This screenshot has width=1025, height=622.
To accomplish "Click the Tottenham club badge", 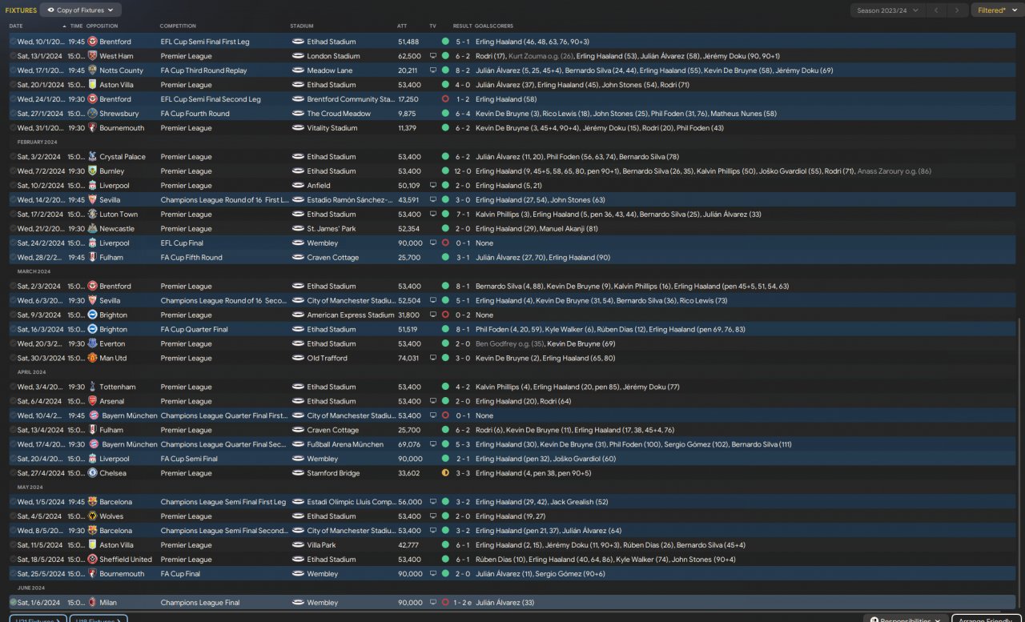I will click(92, 387).
